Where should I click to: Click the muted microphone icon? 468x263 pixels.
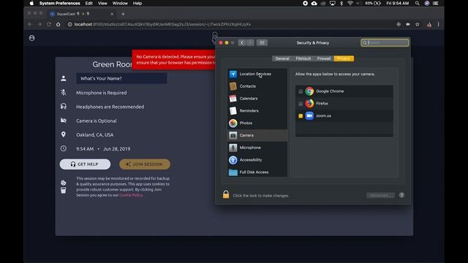click(64, 93)
